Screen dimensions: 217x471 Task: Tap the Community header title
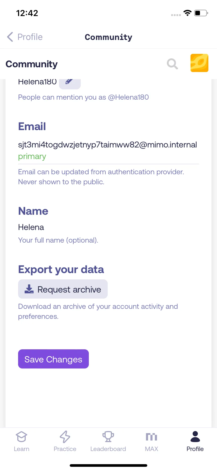108,37
